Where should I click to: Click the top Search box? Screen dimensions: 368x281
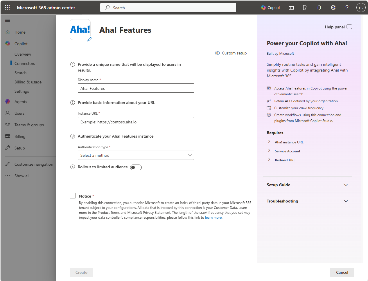click(x=168, y=8)
